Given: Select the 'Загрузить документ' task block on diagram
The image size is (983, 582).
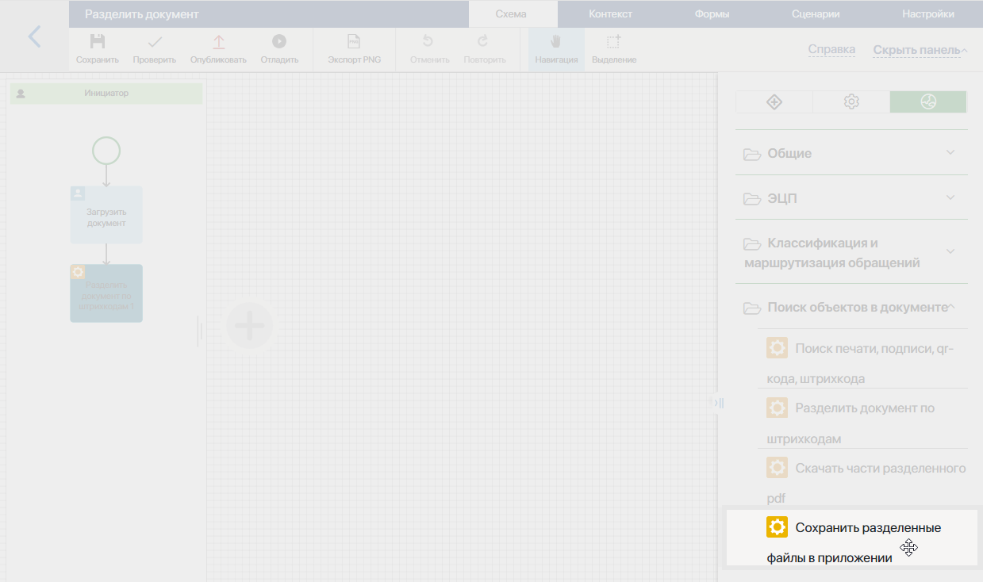Looking at the screenshot, I should [106, 215].
